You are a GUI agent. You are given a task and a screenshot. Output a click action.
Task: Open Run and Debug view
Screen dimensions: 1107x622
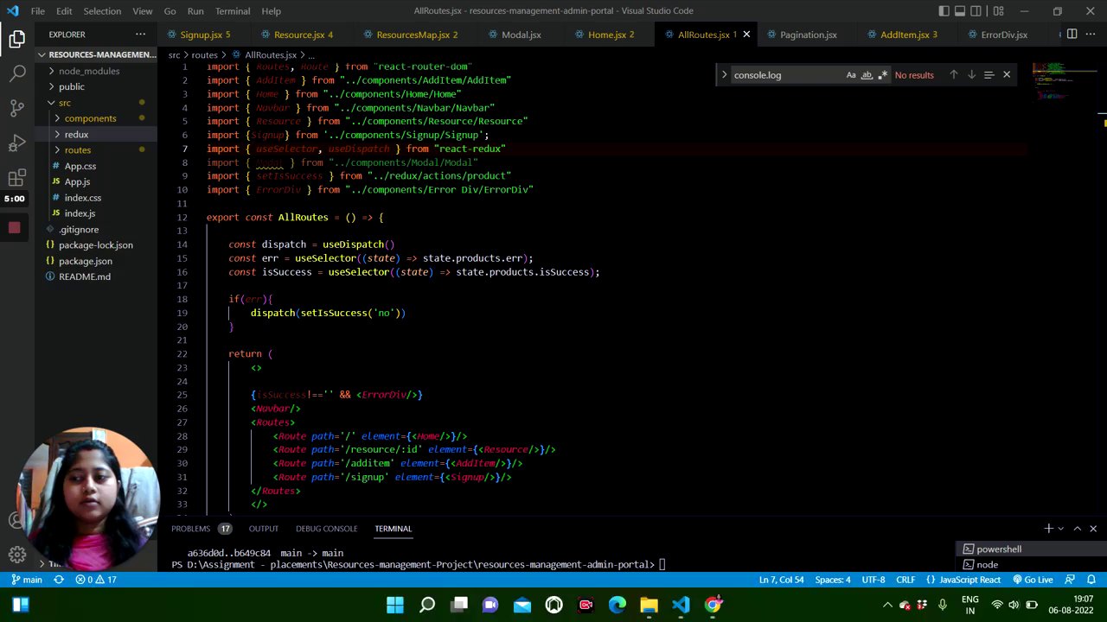(17, 143)
